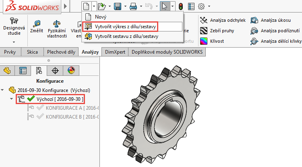Open the DisplayManager color ball tab
The width and height of the screenshot is (302, 167).
pos(71,71)
